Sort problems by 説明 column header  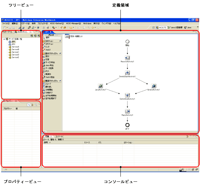pyautogui.click(x=63, y=143)
